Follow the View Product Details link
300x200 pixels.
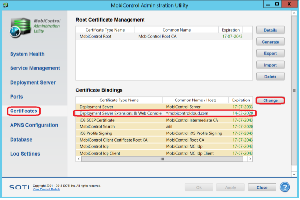click(x=46, y=189)
